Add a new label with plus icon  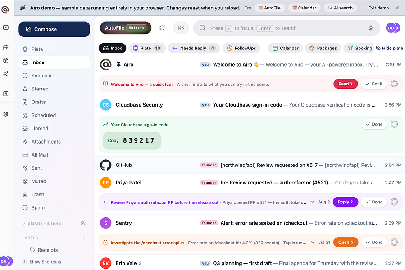(x=83, y=238)
